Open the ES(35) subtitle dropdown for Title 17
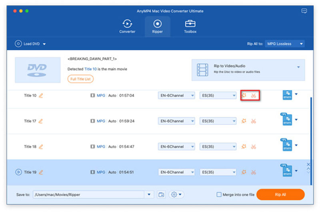Screen dimensions: 320x212 tap(218, 121)
